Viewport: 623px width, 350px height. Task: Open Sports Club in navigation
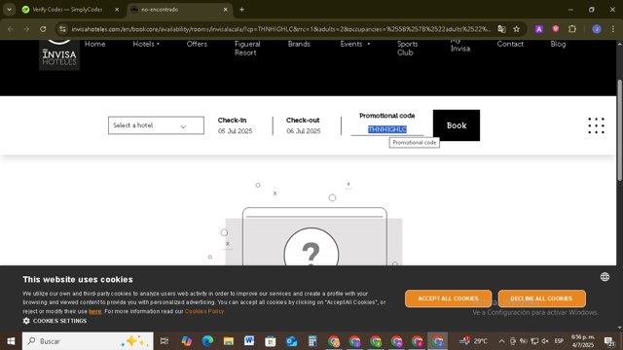click(407, 48)
